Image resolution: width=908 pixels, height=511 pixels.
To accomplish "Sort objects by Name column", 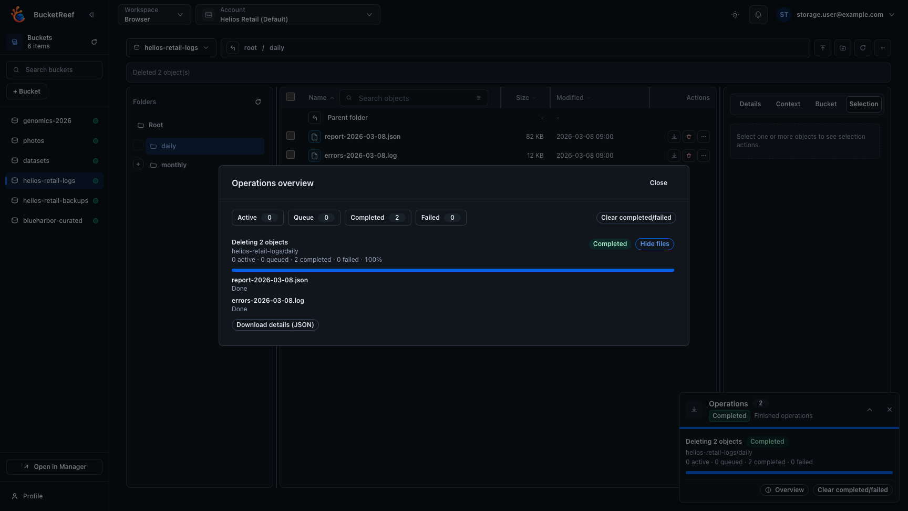I will coord(321,98).
